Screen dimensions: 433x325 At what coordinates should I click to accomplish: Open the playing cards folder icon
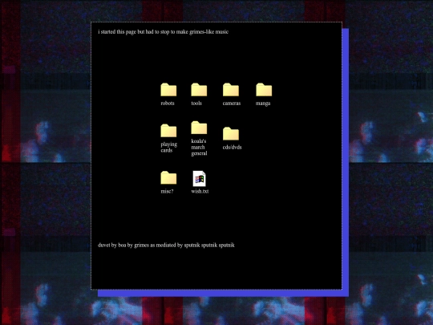pos(168,131)
